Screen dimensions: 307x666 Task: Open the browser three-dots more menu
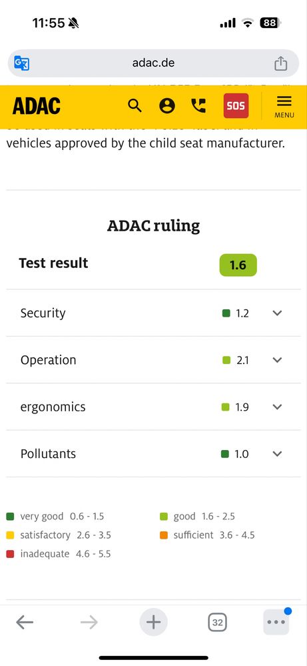click(x=276, y=622)
